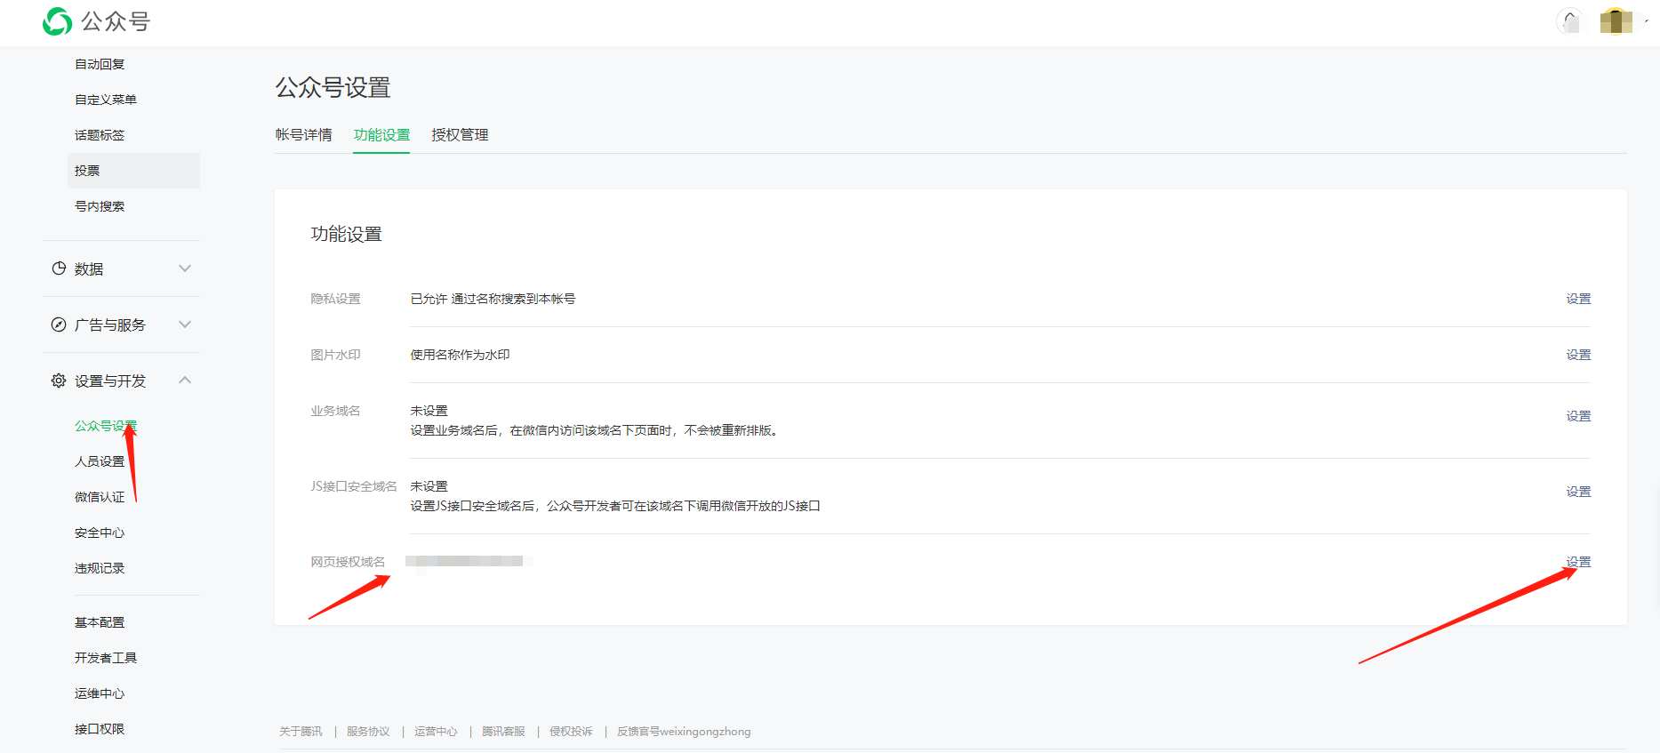This screenshot has width=1660, height=753.
Task: Open 基本配置 in the sidebar
Action: pos(100,622)
